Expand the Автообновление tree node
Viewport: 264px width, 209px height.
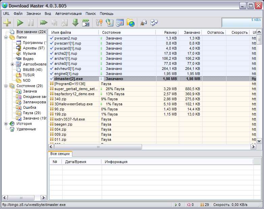(x=12, y=64)
